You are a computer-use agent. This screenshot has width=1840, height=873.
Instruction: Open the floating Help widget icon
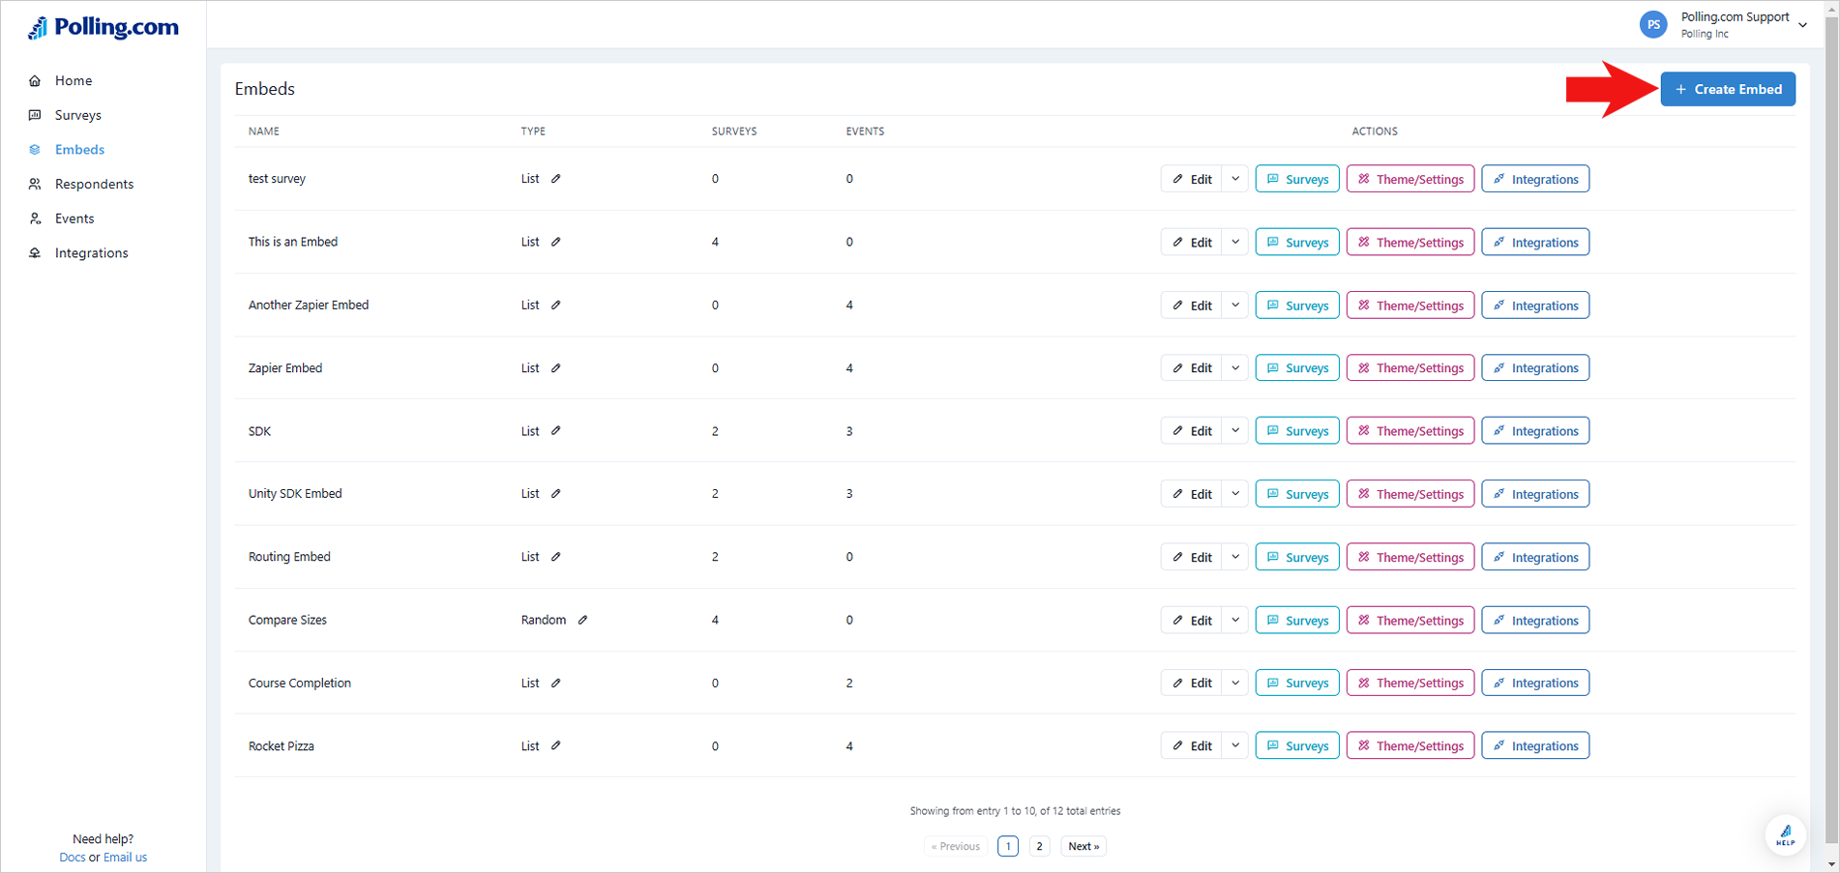coord(1785,835)
